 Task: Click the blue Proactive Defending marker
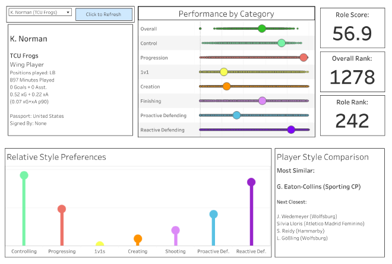click(x=236, y=115)
